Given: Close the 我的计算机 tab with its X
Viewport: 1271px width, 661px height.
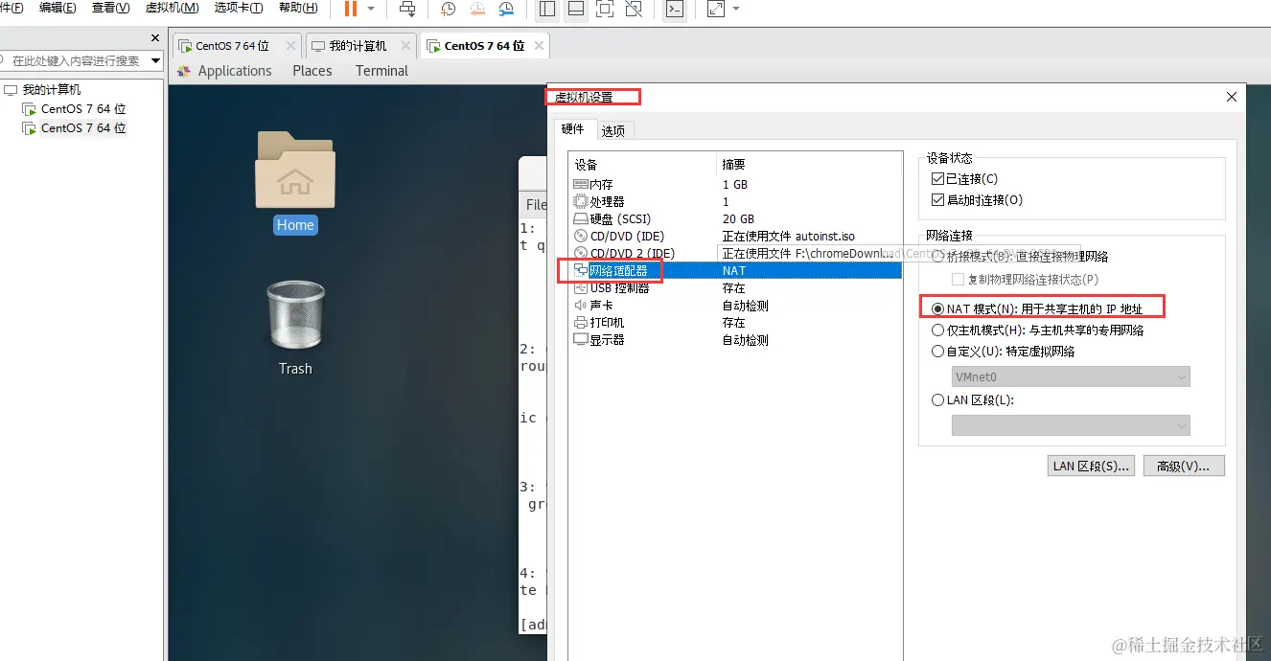Looking at the screenshot, I should coord(406,45).
